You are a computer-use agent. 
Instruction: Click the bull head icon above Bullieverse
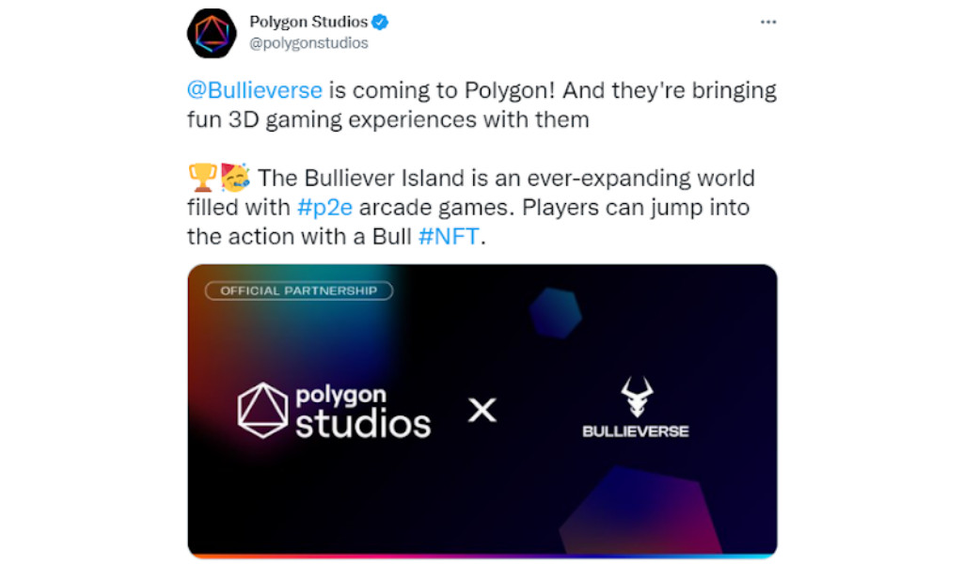pyautogui.click(x=637, y=396)
